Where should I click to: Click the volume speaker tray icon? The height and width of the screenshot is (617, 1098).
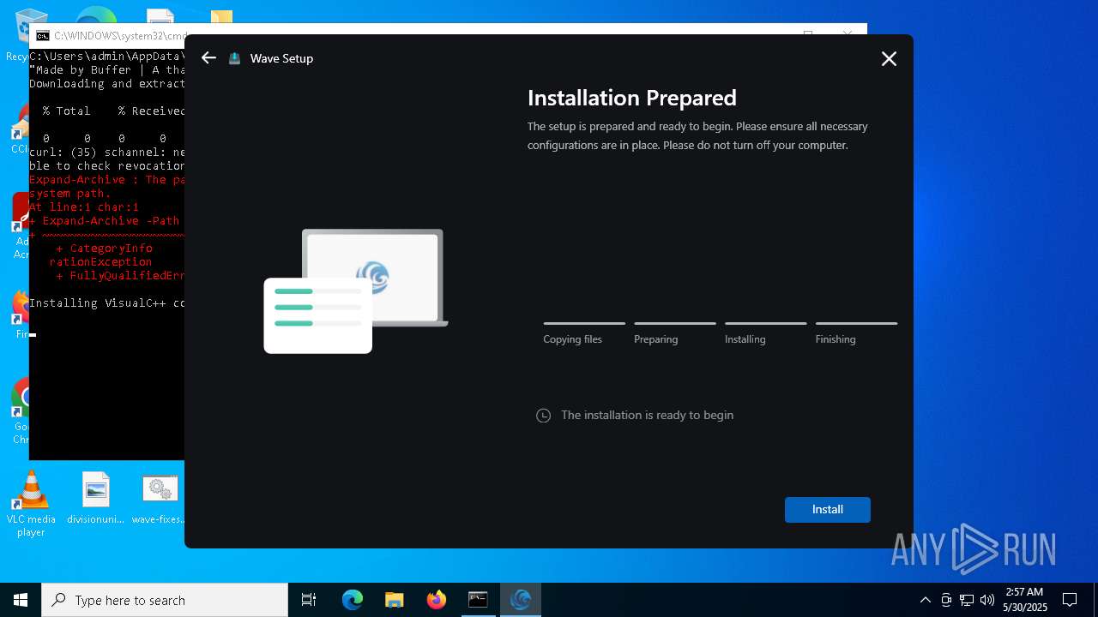[986, 600]
